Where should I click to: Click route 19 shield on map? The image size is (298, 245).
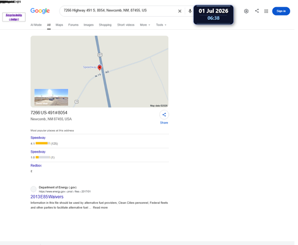click(76, 102)
